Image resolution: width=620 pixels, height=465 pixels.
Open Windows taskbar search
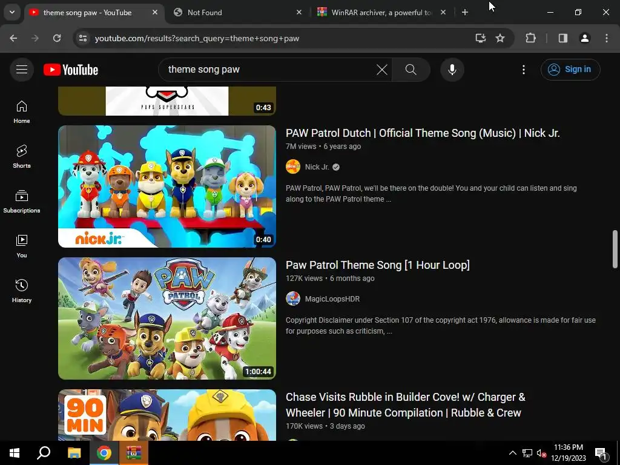[x=44, y=453]
